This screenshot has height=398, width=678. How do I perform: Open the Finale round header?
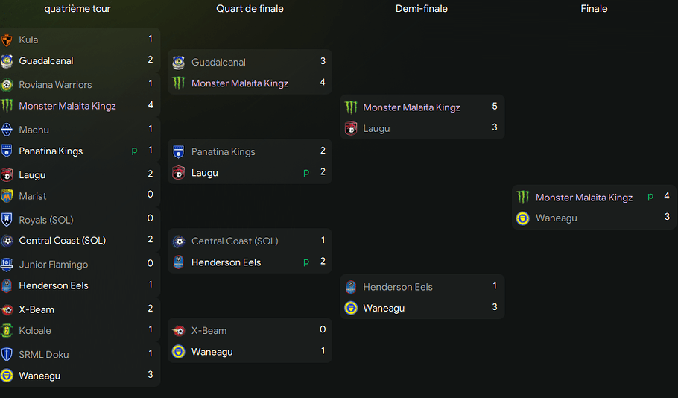pyautogui.click(x=594, y=9)
